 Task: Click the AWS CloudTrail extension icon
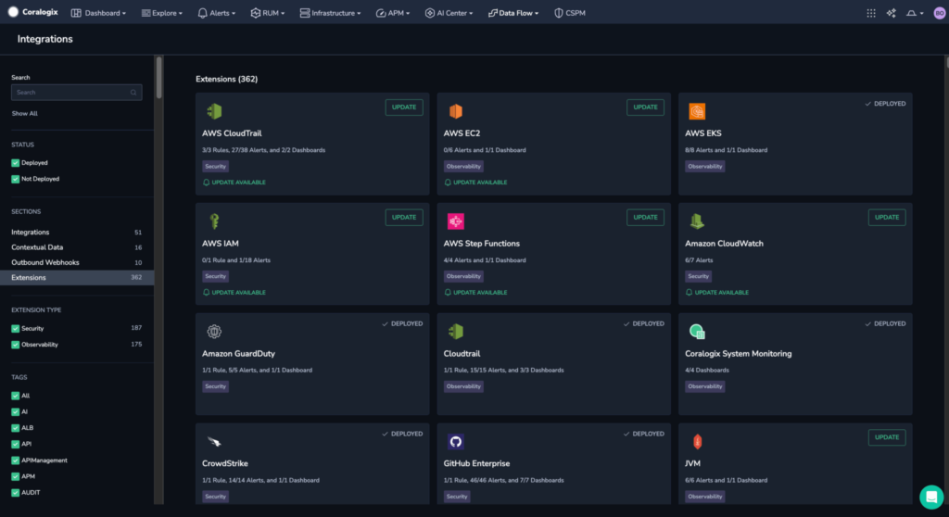pyautogui.click(x=214, y=111)
